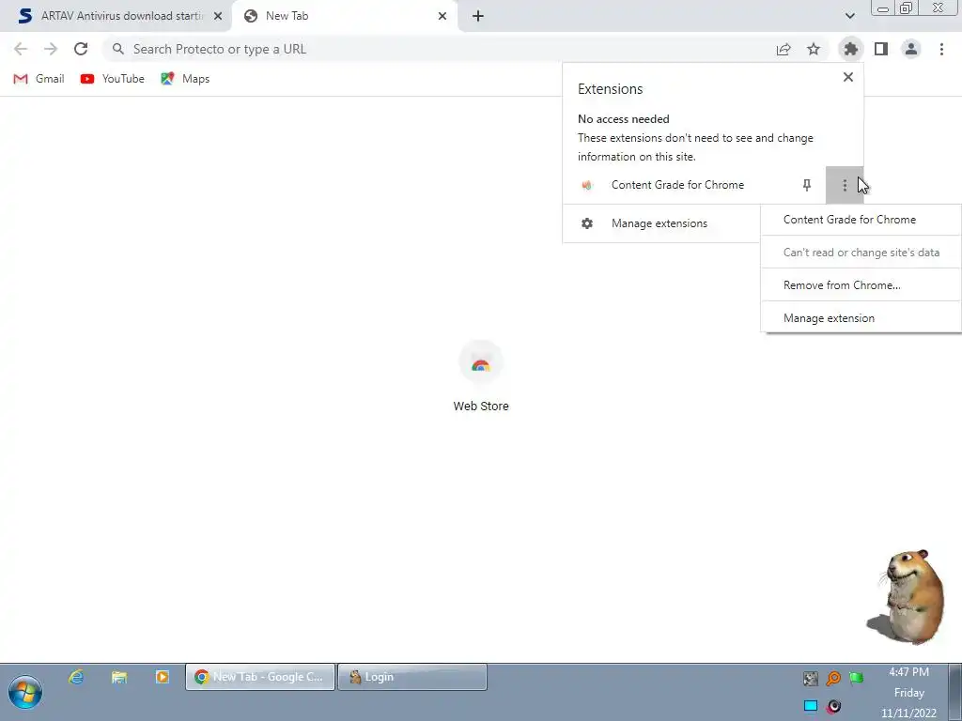Choose Remove from Chrome...
The height and width of the screenshot is (721, 962).
[861, 285]
